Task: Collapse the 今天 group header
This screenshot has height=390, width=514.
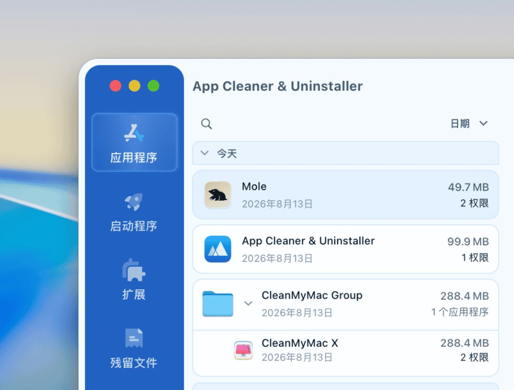Action: click(x=346, y=153)
